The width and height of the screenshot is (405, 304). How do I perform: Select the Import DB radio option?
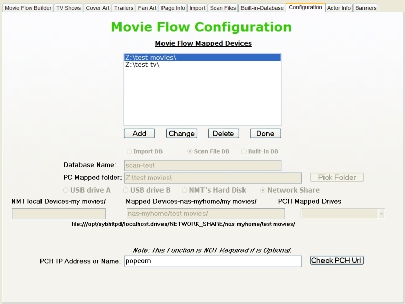coord(130,151)
